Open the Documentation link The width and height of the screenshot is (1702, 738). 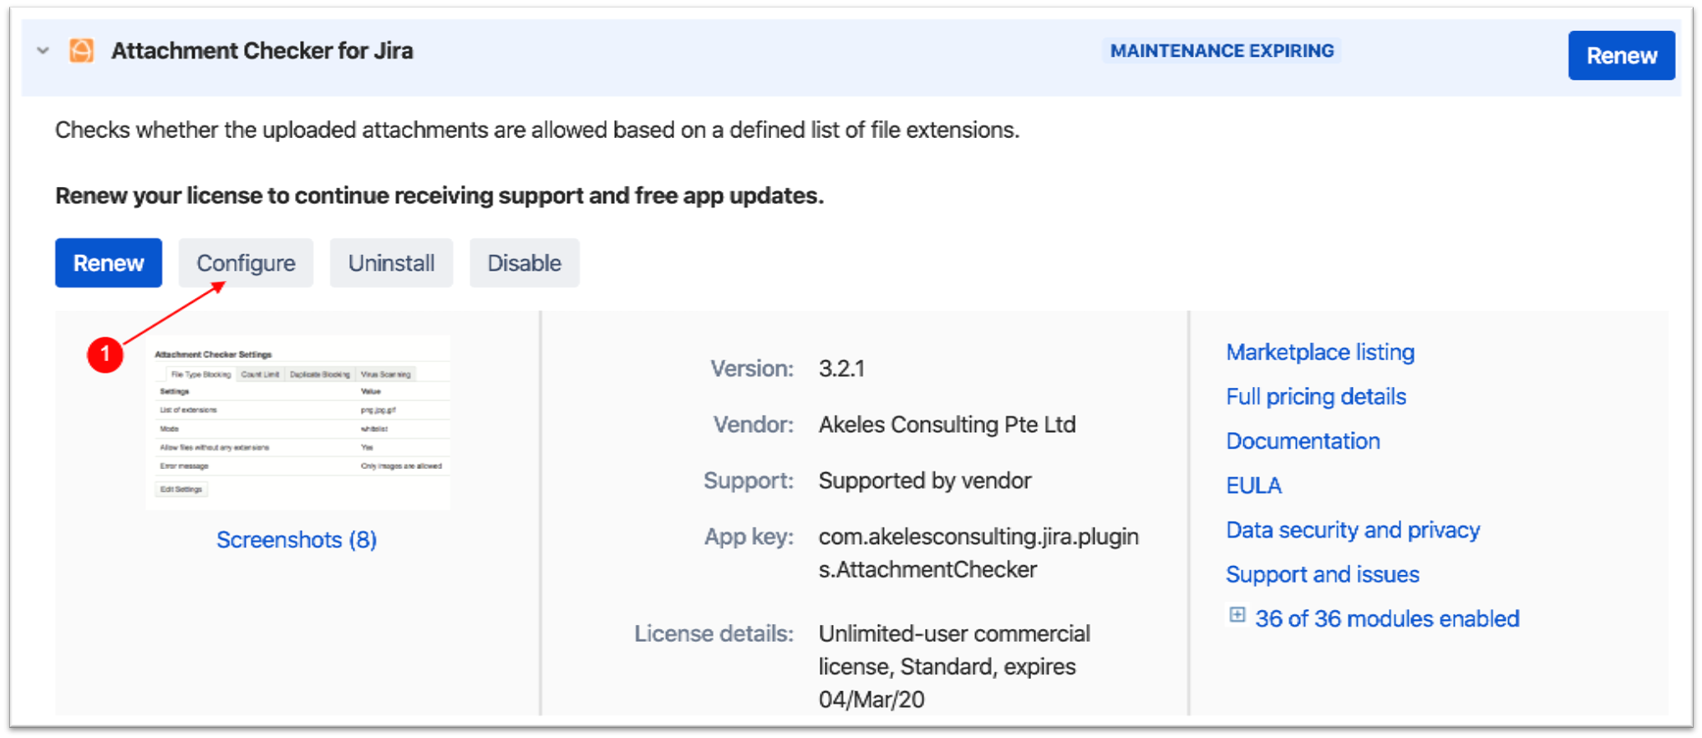[1303, 441]
